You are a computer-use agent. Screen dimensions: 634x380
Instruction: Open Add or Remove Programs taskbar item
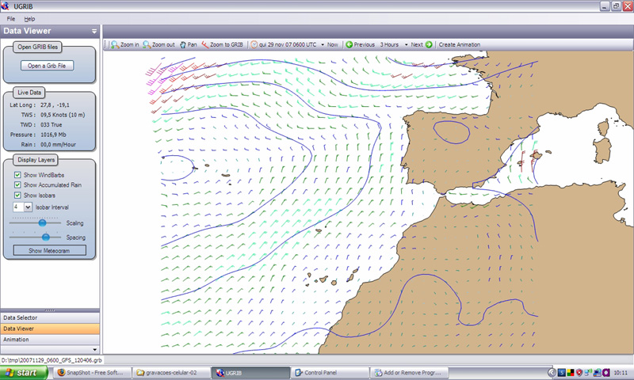pyautogui.click(x=410, y=372)
